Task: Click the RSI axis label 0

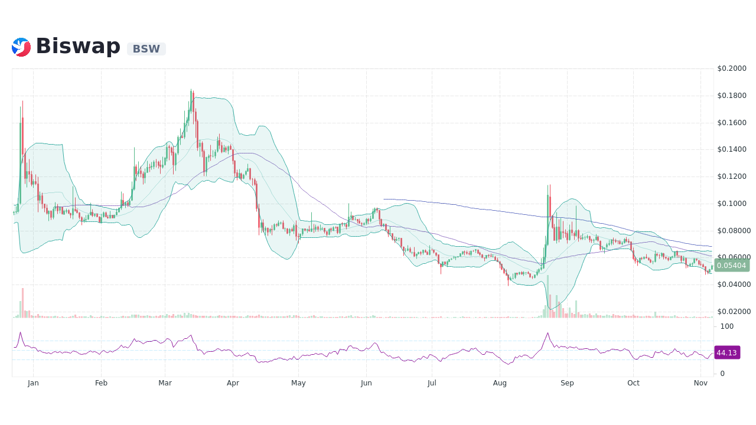Action: tap(722, 374)
